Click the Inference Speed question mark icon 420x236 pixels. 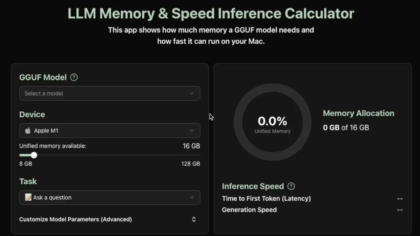coord(291,186)
